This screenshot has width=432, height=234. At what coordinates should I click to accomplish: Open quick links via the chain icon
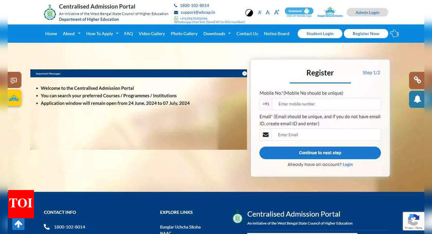(417, 80)
